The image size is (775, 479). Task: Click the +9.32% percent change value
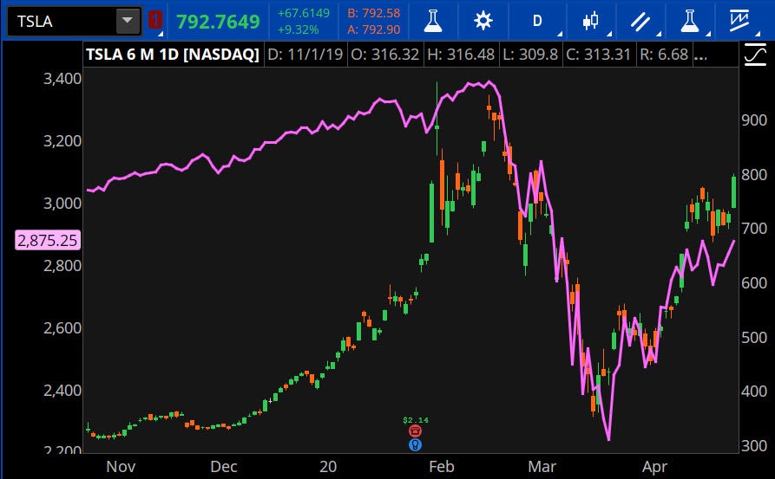point(298,29)
